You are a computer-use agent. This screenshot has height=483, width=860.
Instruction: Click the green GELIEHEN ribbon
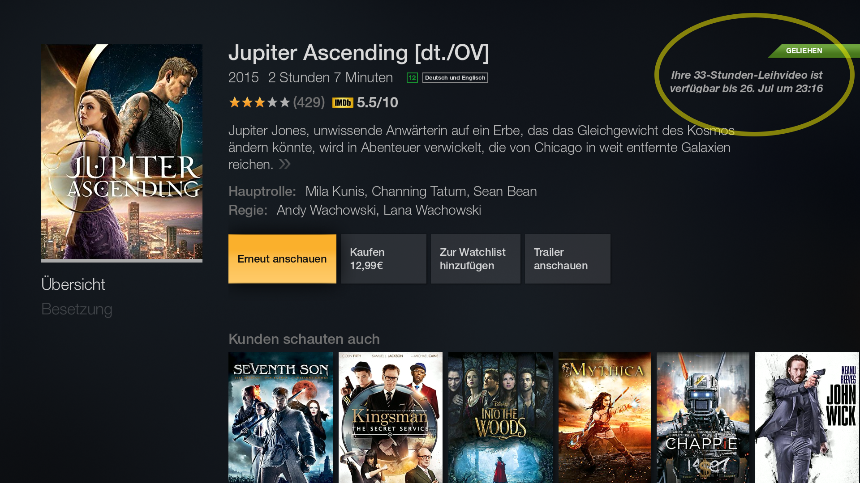coord(814,51)
